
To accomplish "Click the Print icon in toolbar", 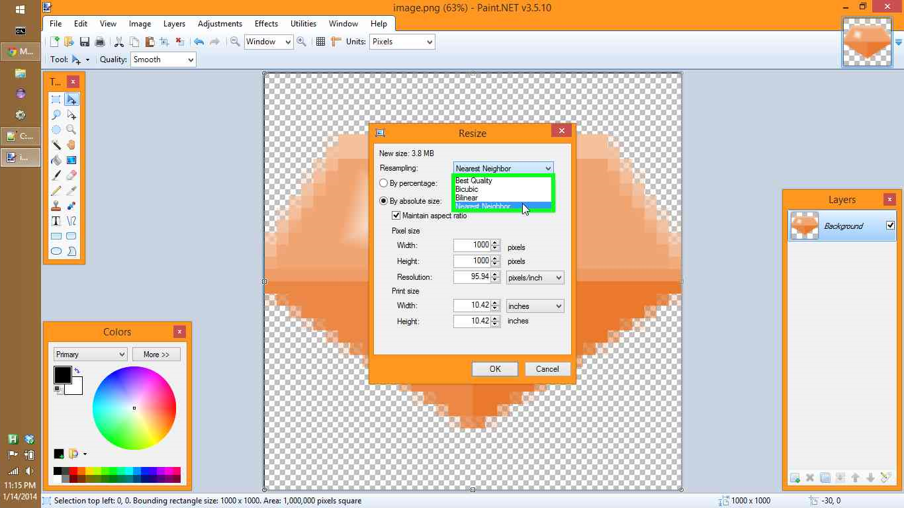I will 100,42.
